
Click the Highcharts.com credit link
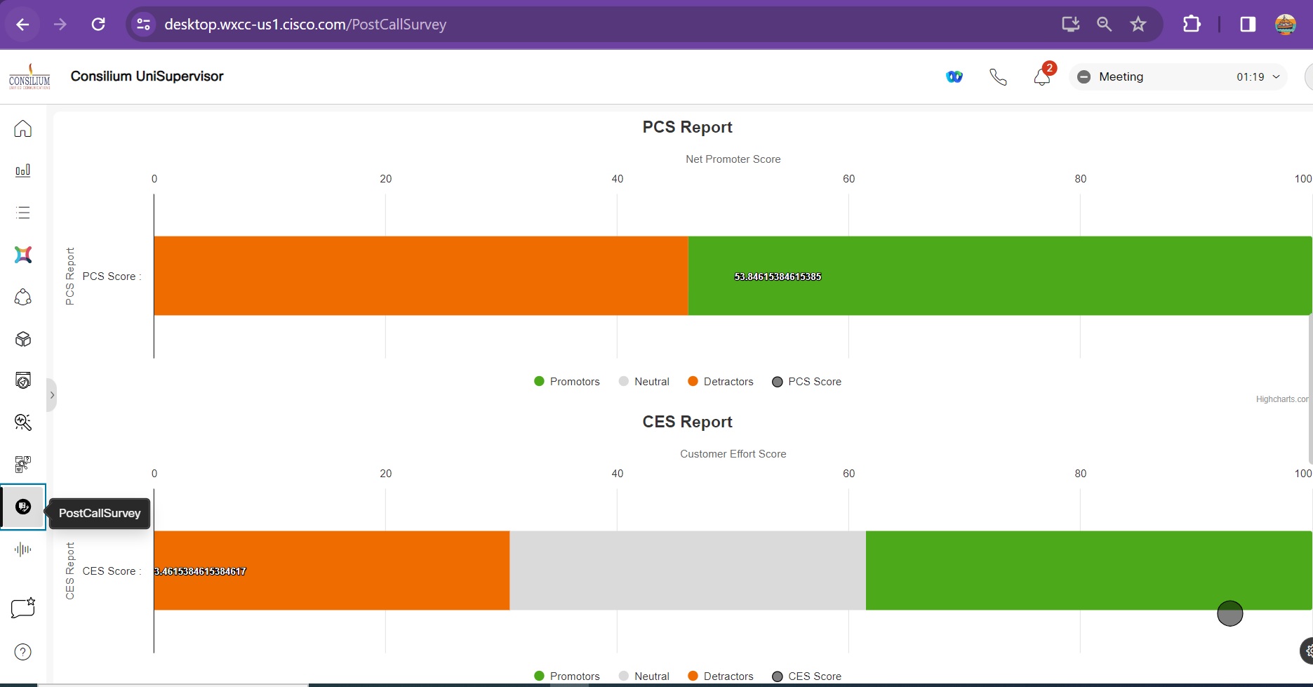(x=1281, y=399)
